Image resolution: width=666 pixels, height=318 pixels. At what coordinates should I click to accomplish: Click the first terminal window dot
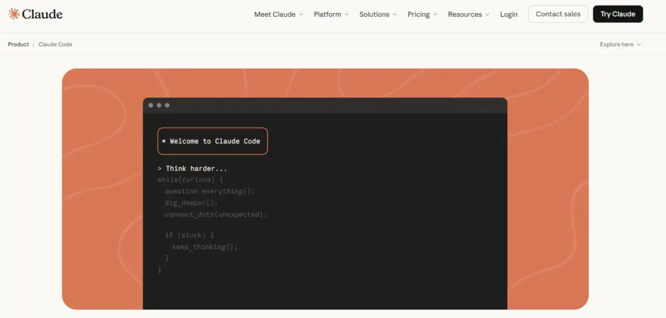pos(151,105)
